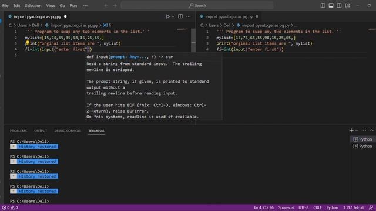This screenshot has height=211, width=376.
Task: Click unsaved dot on left editor tab
Action: point(65,16)
